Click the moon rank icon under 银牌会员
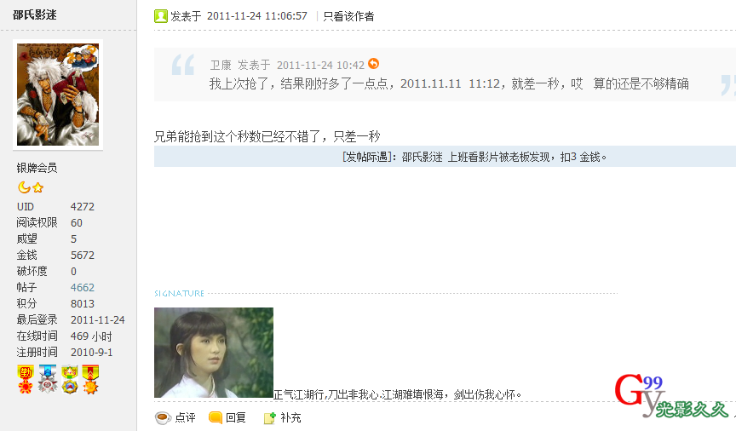The height and width of the screenshot is (431, 736). click(x=24, y=187)
